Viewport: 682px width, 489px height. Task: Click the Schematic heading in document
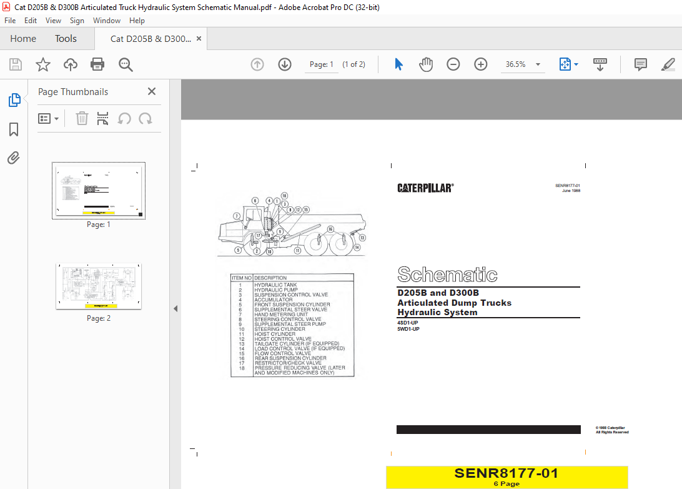tap(447, 275)
